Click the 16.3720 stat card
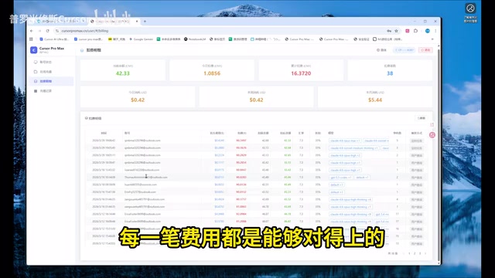 click(x=301, y=70)
